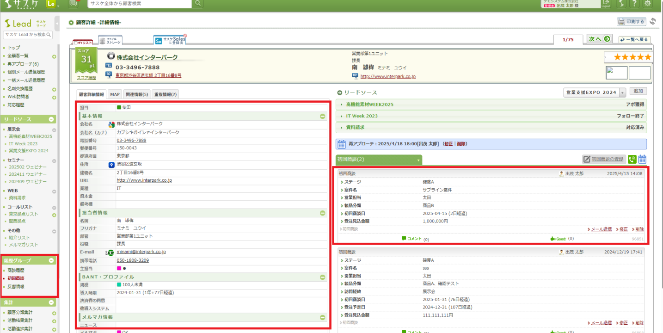663x333 pixels.
Task: Collapse the 展示会 subgroup in sidebar
Action: pos(54,130)
